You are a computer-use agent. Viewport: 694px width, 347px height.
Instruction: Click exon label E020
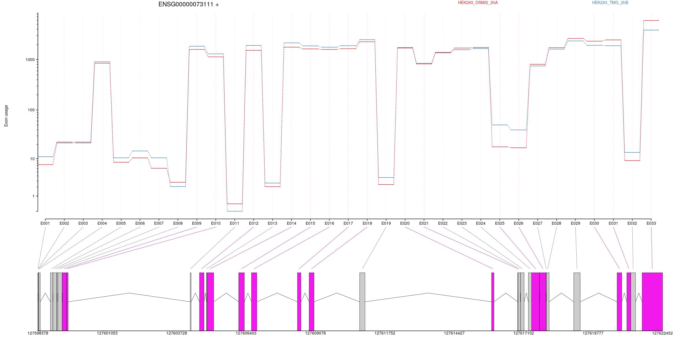pyautogui.click(x=405, y=223)
